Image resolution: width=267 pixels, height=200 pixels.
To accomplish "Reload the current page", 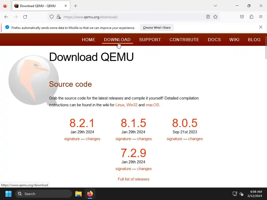I will click(25, 17).
